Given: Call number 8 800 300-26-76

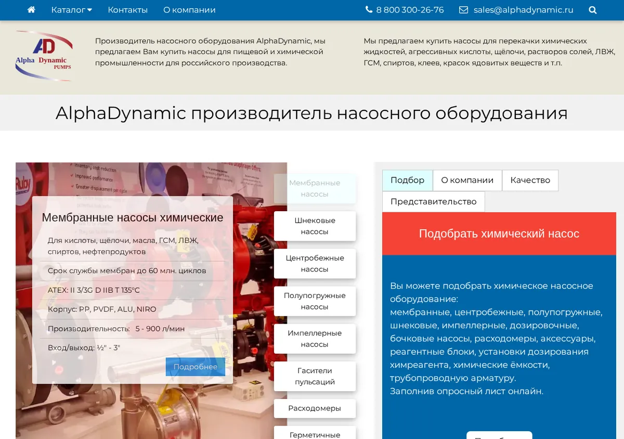Looking at the screenshot, I should [x=410, y=10].
